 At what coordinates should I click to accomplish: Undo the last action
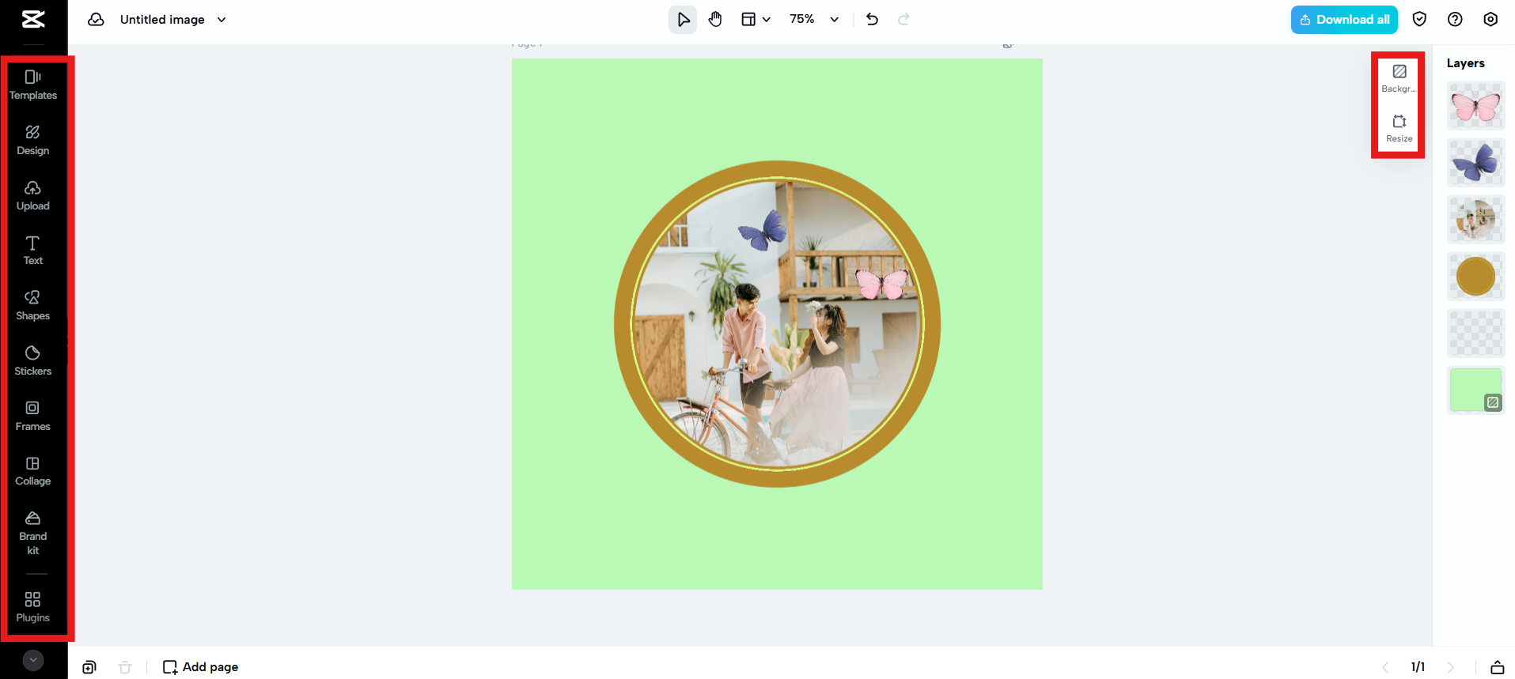872,19
